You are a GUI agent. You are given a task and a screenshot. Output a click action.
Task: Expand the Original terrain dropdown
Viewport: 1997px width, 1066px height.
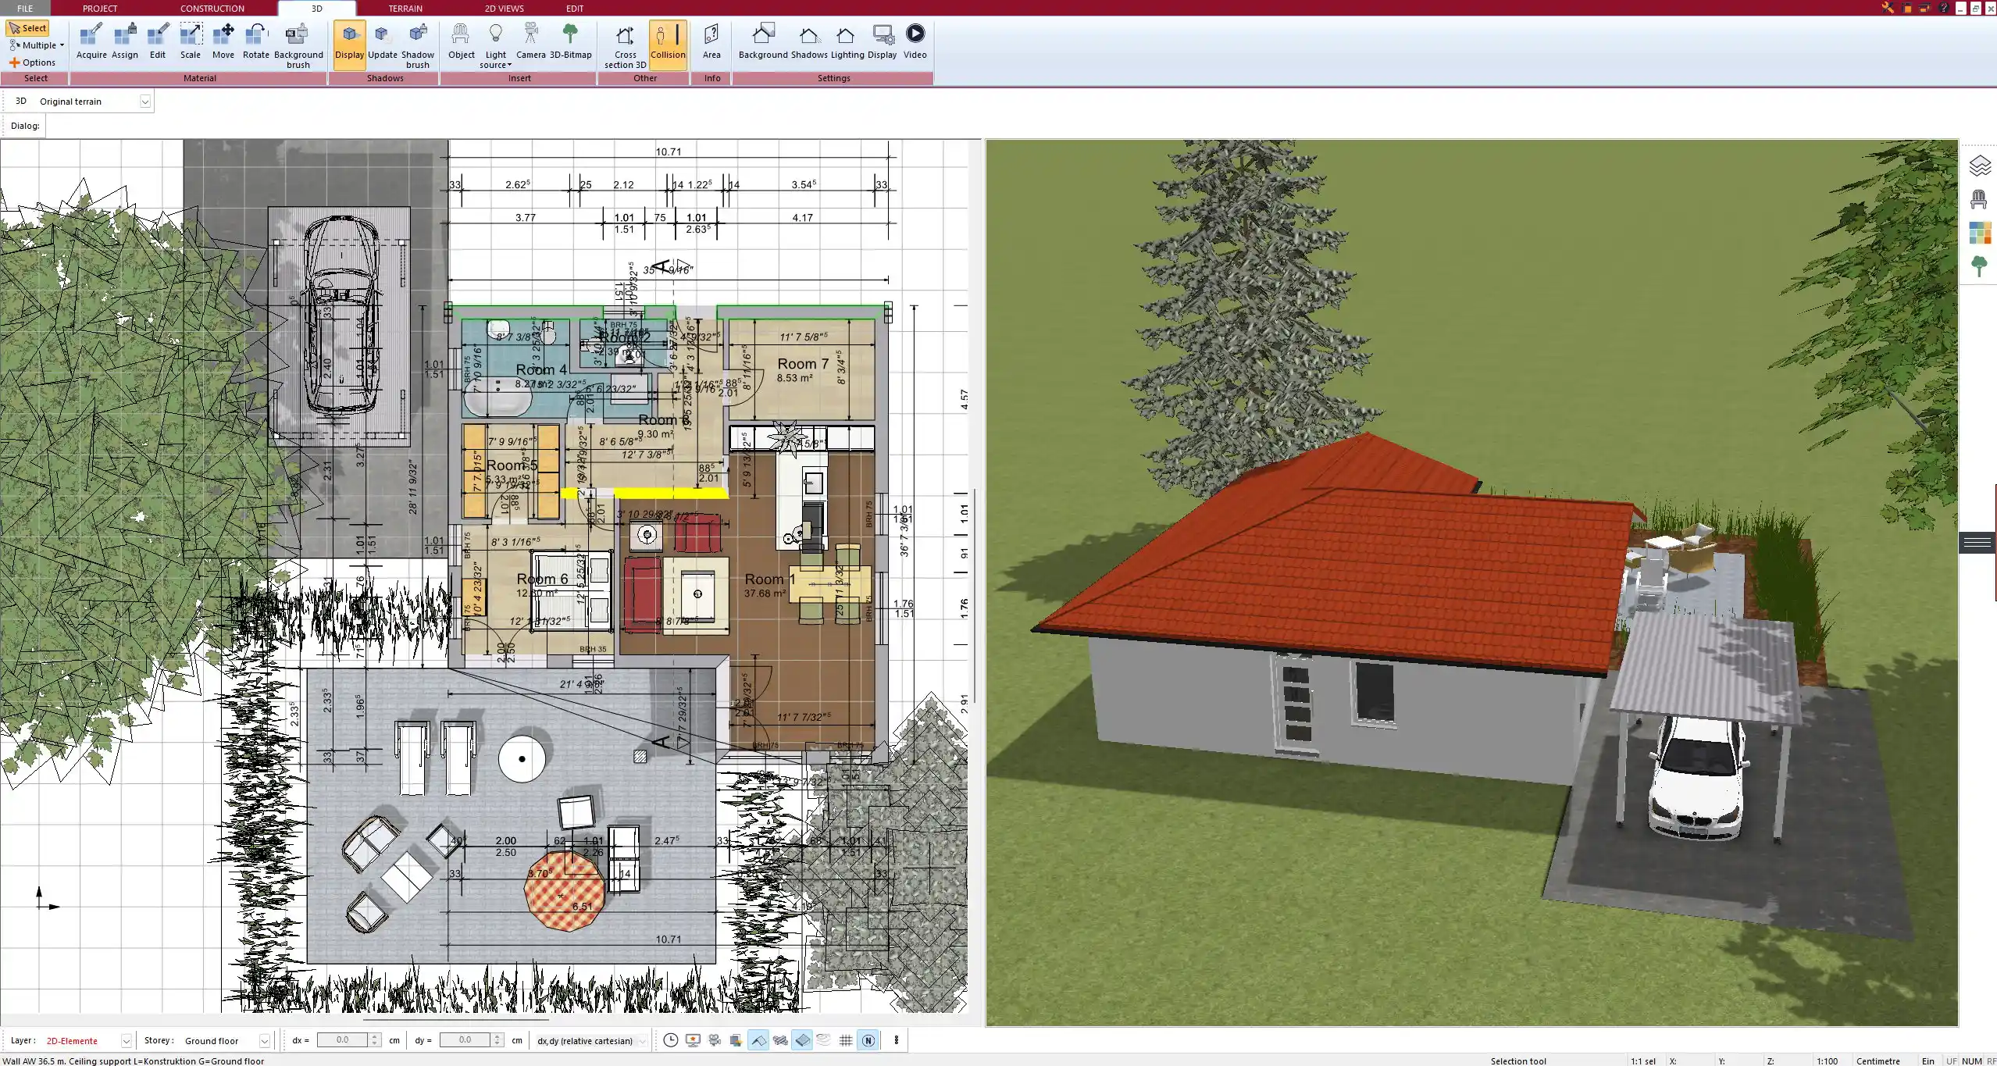pyautogui.click(x=144, y=102)
